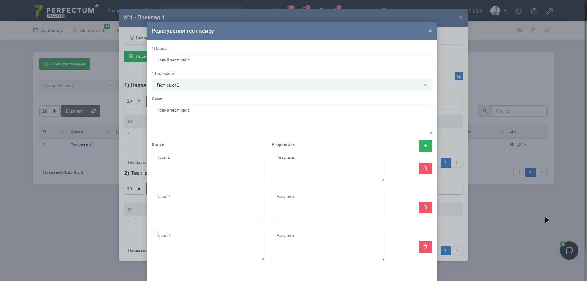Delete Крок 2 with trash icon
Screen dimensions: 587x281
coord(425,207)
